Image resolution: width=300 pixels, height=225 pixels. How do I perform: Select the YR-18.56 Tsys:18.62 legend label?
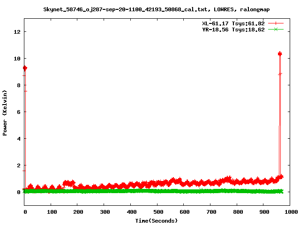point(233,30)
